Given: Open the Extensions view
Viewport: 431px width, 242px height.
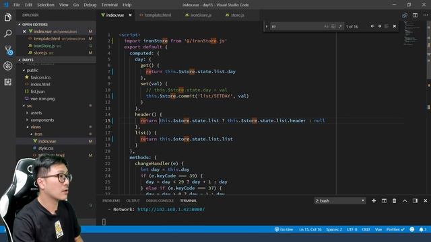Looking at the screenshot, I should click(x=7, y=82).
